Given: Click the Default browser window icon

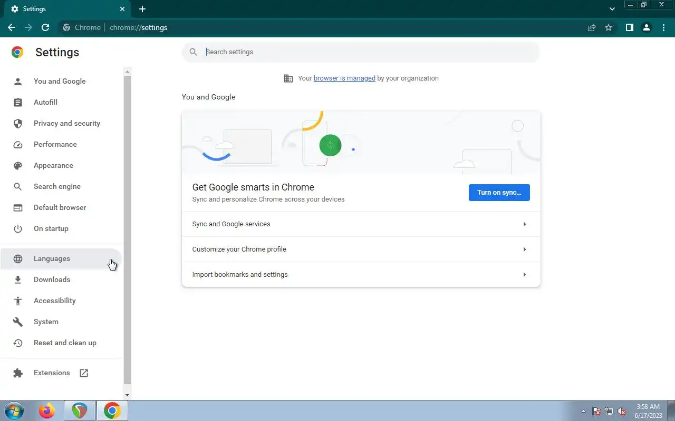Looking at the screenshot, I should 18,208.
